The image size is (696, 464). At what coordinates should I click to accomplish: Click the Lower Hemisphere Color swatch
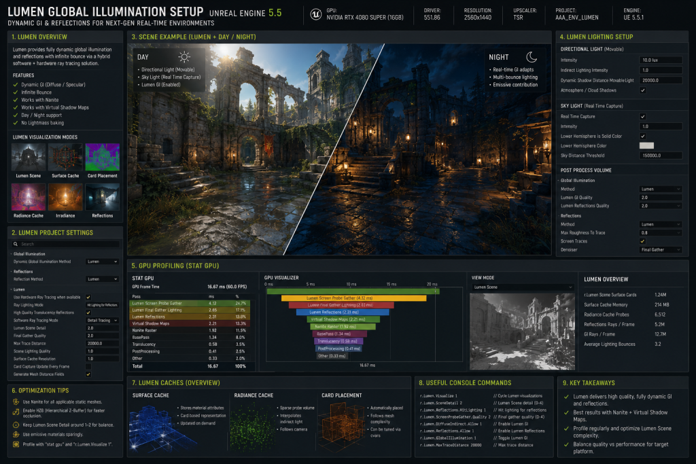[646, 145]
